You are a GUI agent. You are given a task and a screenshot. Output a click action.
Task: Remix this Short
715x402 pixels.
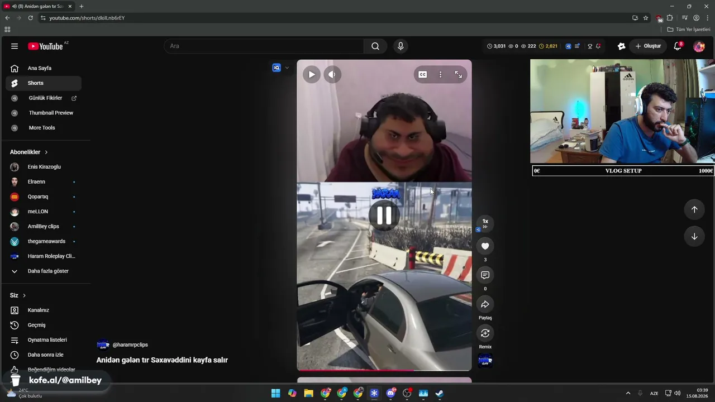[485, 333]
